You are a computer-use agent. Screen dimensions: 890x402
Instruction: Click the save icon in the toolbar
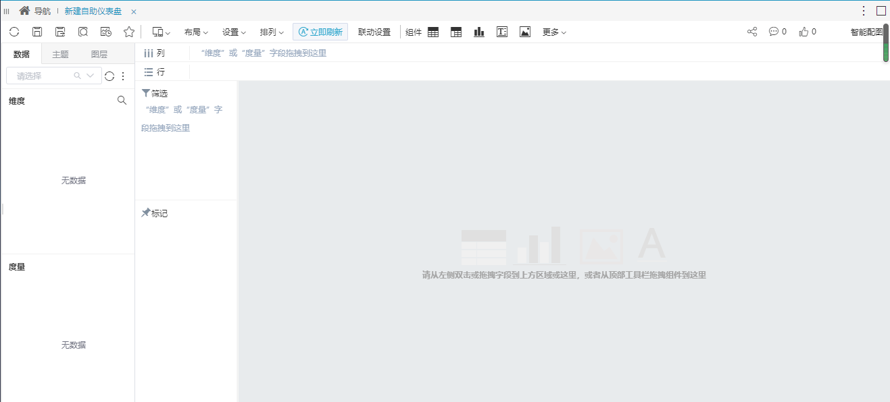37,31
